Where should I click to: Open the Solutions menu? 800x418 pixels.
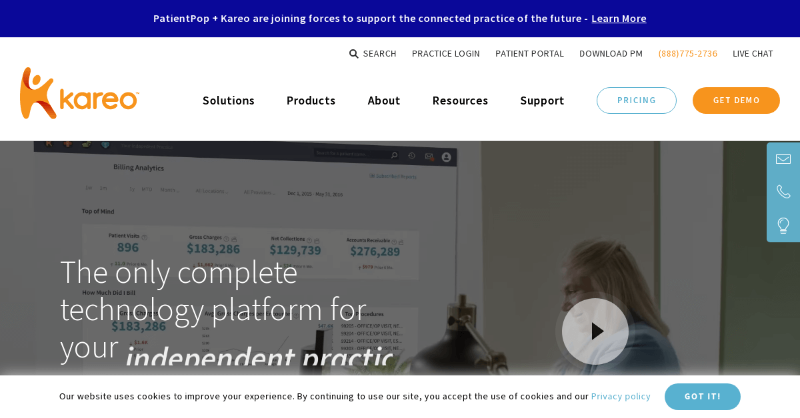tap(229, 101)
